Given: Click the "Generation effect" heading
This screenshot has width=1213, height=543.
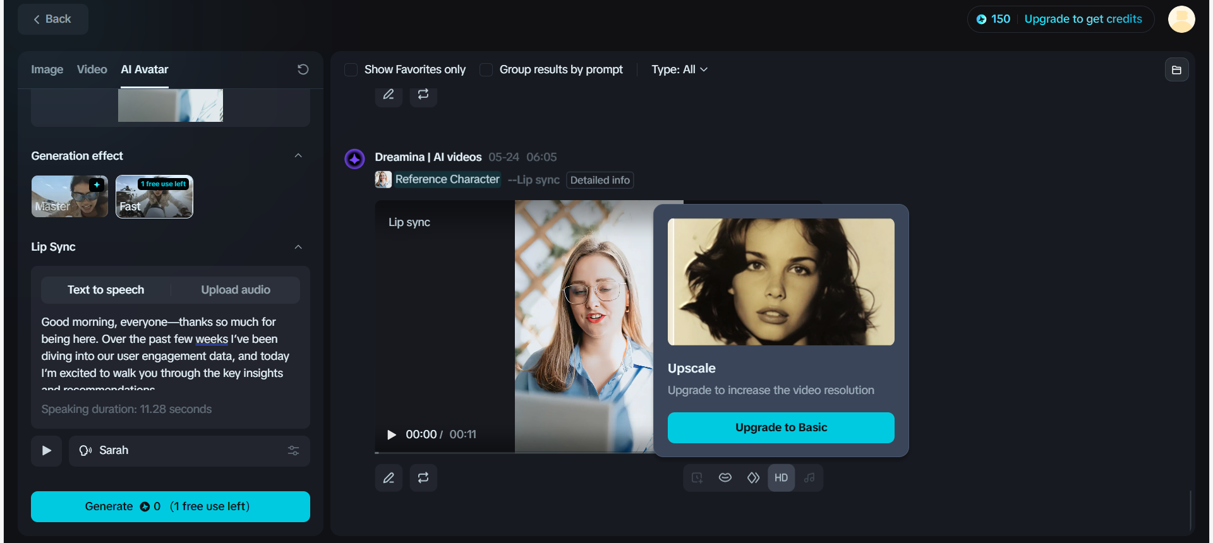Looking at the screenshot, I should tap(77, 156).
